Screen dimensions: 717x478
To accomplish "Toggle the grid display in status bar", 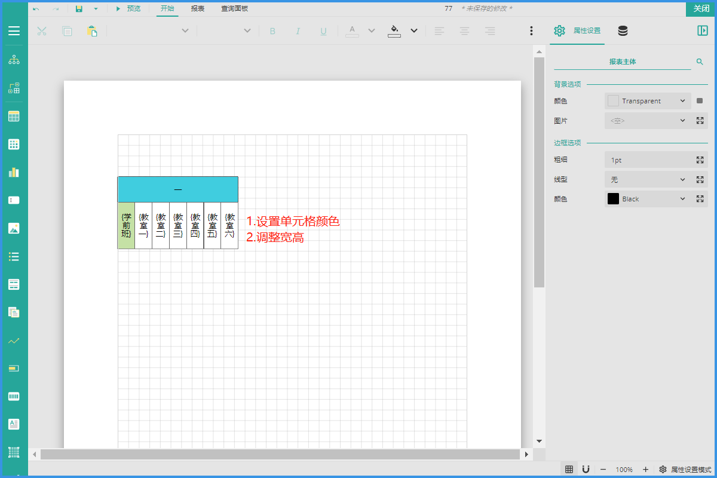I will (569, 470).
